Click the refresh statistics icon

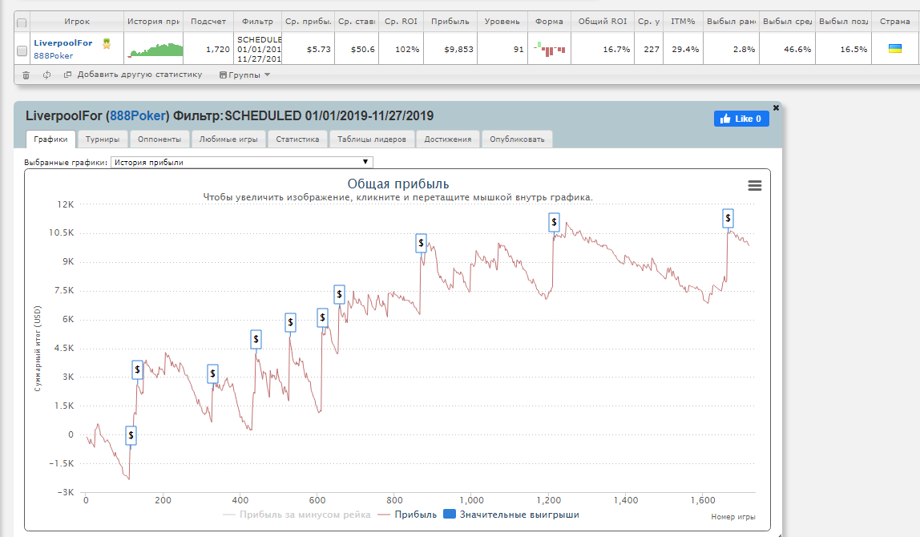[x=47, y=75]
